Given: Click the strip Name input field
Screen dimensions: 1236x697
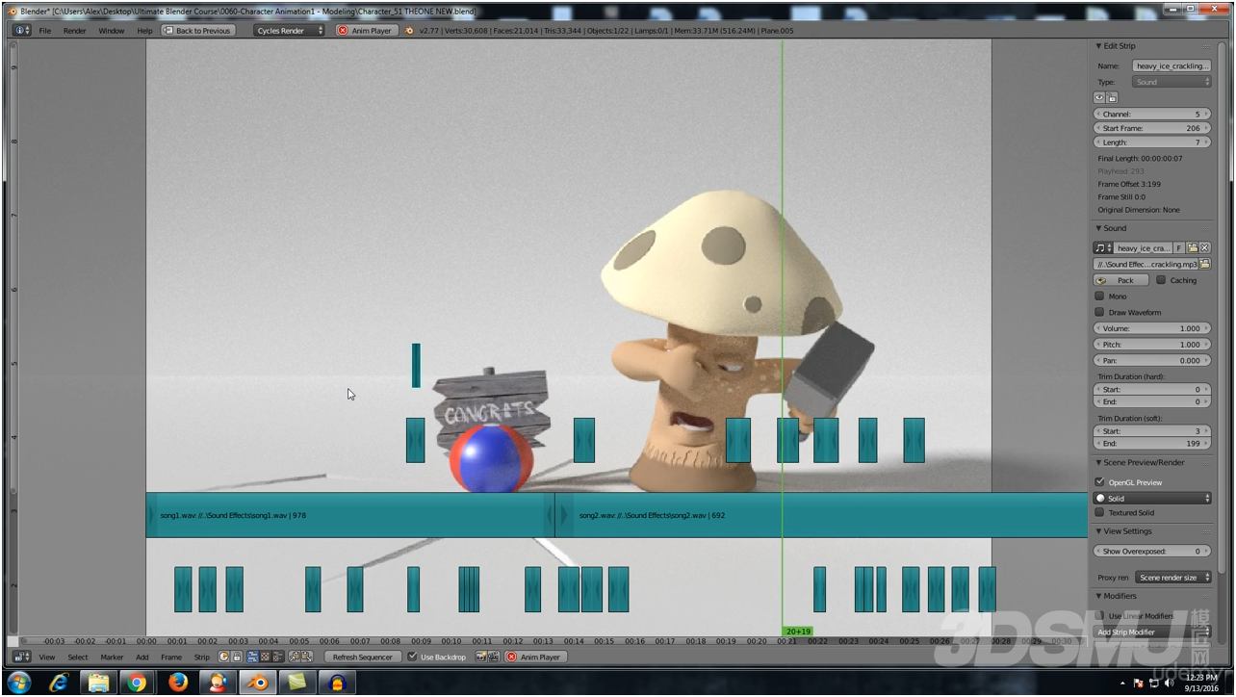Looking at the screenshot, I should click(x=1172, y=66).
